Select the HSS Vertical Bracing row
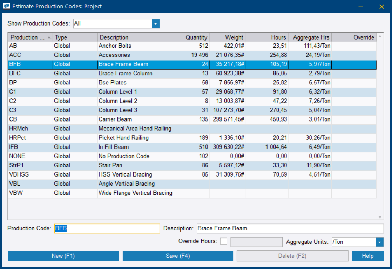Viewport: 392px width, 269px height. tap(125, 174)
